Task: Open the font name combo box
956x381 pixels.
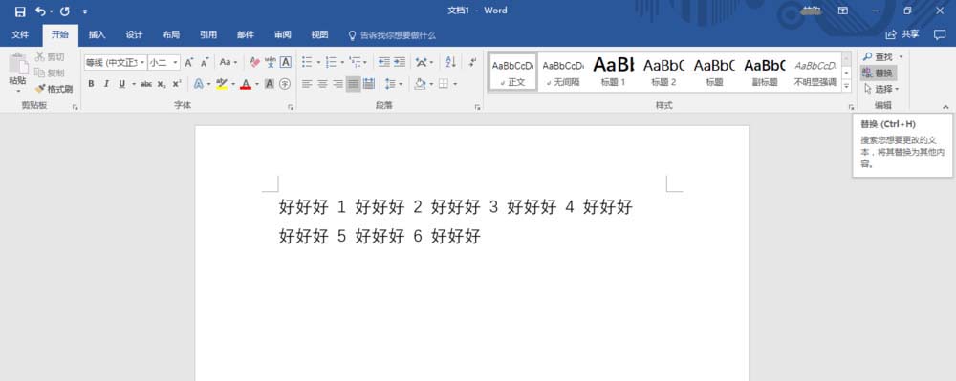Action: tap(116, 62)
